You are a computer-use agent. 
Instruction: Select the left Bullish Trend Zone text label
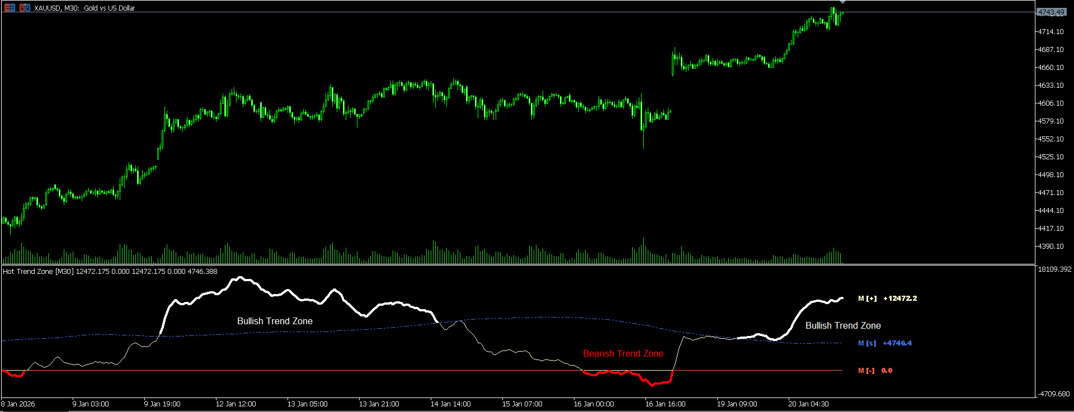pos(275,321)
